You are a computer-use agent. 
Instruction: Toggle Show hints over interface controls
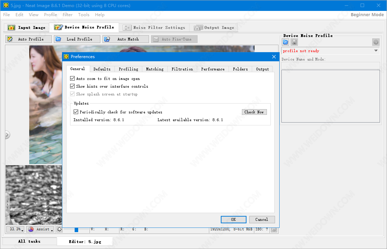point(72,86)
